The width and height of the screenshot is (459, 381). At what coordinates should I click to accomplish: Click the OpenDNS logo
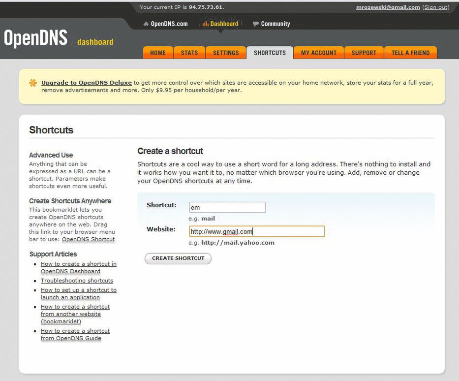point(36,38)
